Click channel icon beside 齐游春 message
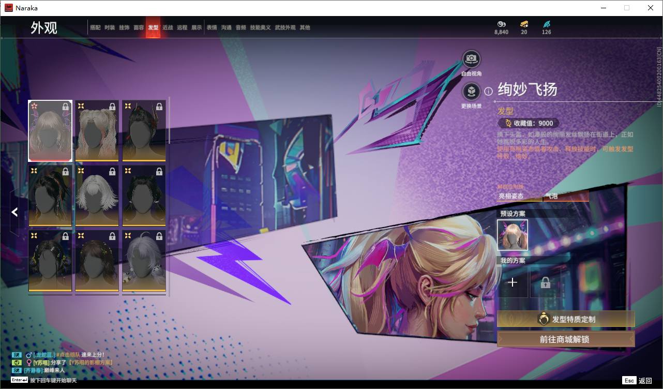The image size is (663, 389). [17, 370]
